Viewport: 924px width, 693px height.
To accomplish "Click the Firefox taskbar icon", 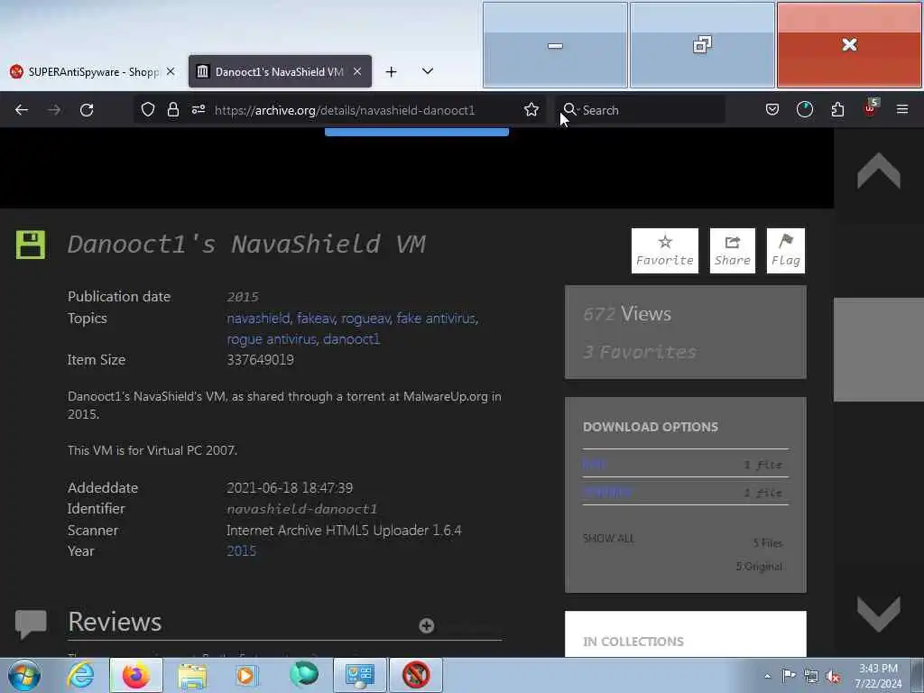I will point(136,675).
